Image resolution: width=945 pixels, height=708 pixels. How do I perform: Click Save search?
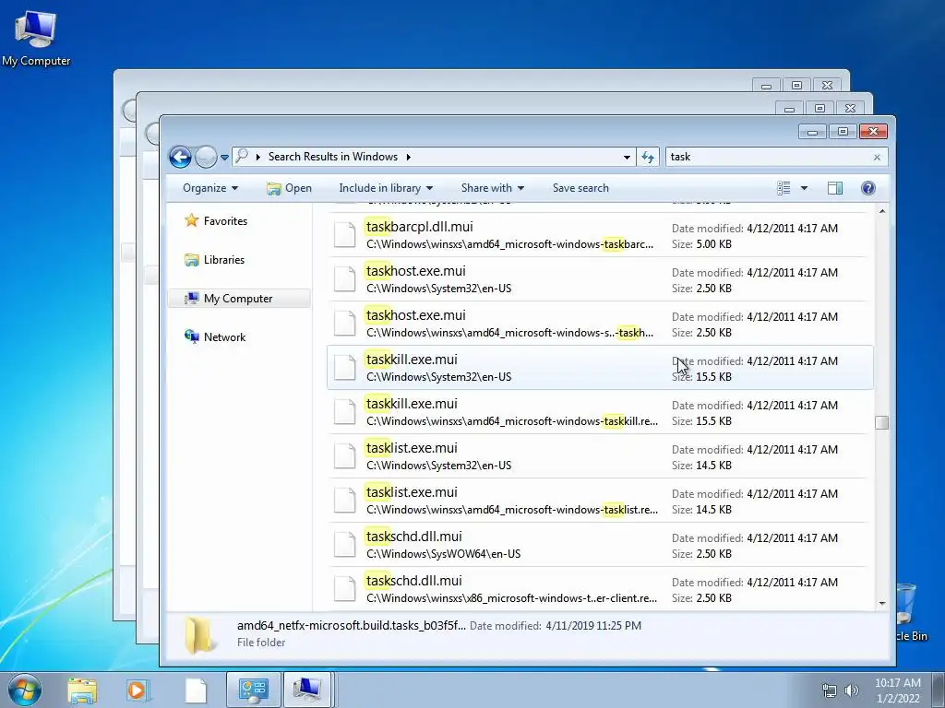pos(580,188)
